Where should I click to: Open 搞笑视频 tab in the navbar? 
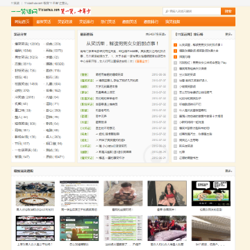[x=173, y=22]
